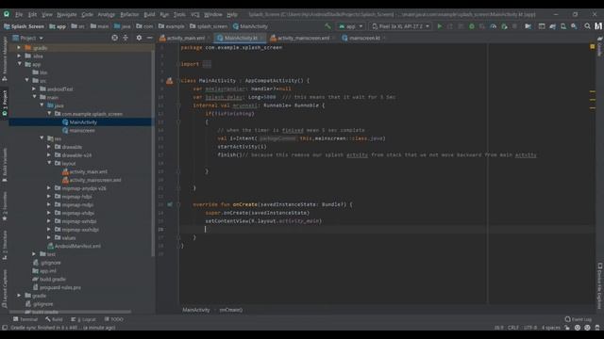Image resolution: width=604 pixels, height=339 pixels.
Task: Click the class gutter icon beside MainActivity declaration
Action: coord(170,81)
